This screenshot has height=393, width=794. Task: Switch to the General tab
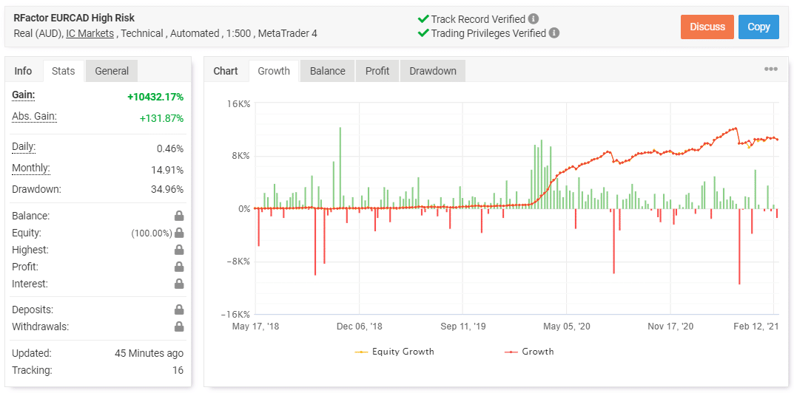click(x=112, y=71)
